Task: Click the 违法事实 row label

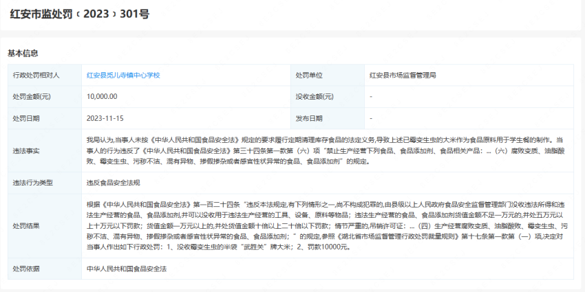Action: pyautogui.click(x=27, y=150)
